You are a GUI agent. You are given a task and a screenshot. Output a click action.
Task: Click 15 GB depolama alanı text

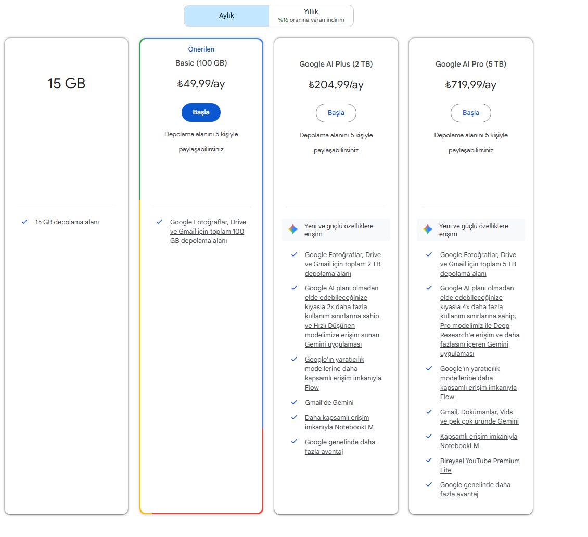67,222
